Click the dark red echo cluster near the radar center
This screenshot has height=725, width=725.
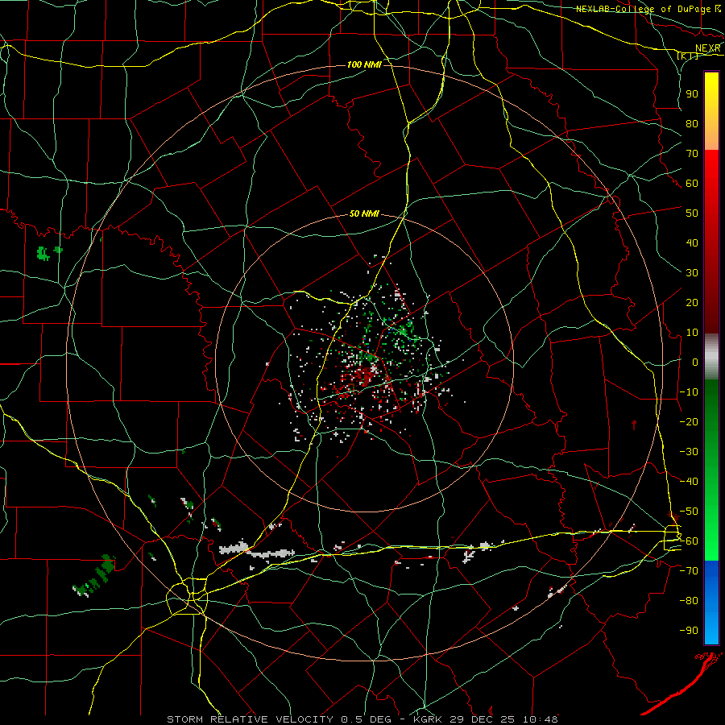[367, 375]
